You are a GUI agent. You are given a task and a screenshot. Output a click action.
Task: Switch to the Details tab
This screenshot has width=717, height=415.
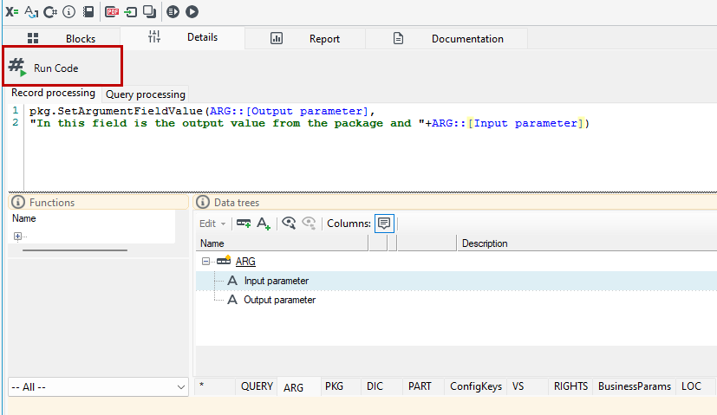click(183, 37)
